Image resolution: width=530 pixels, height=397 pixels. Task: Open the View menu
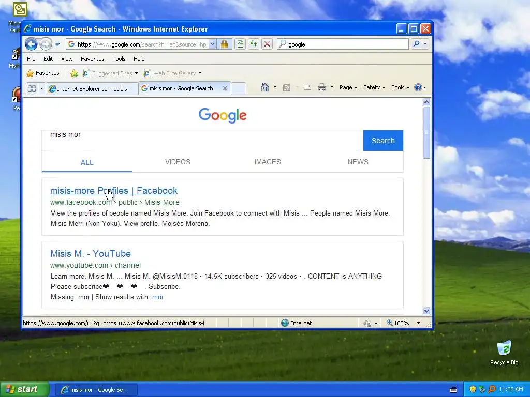pyautogui.click(x=67, y=59)
